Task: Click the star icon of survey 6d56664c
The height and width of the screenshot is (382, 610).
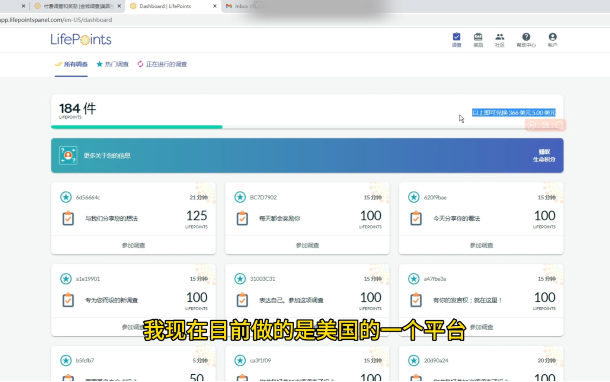Action: click(x=66, y=197)
